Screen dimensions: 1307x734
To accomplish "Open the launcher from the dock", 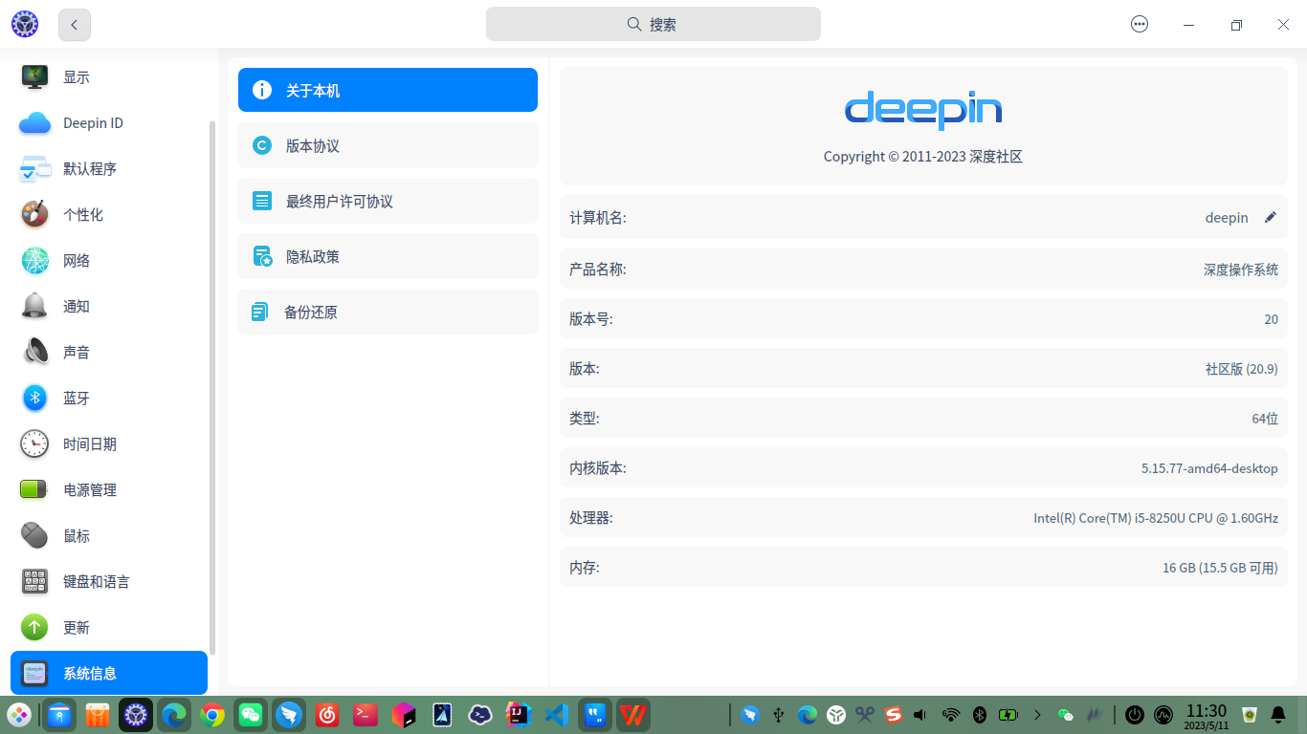I will [x=19, y=714].
